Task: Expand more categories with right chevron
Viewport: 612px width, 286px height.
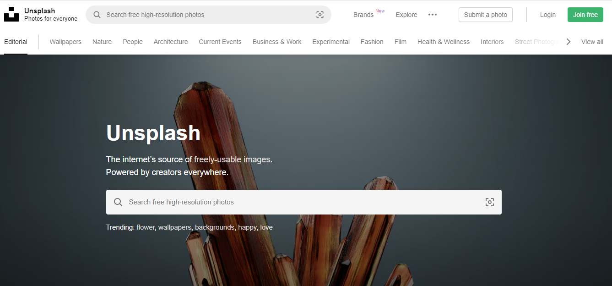Action: pyautogui.click(x=569, y=42)
